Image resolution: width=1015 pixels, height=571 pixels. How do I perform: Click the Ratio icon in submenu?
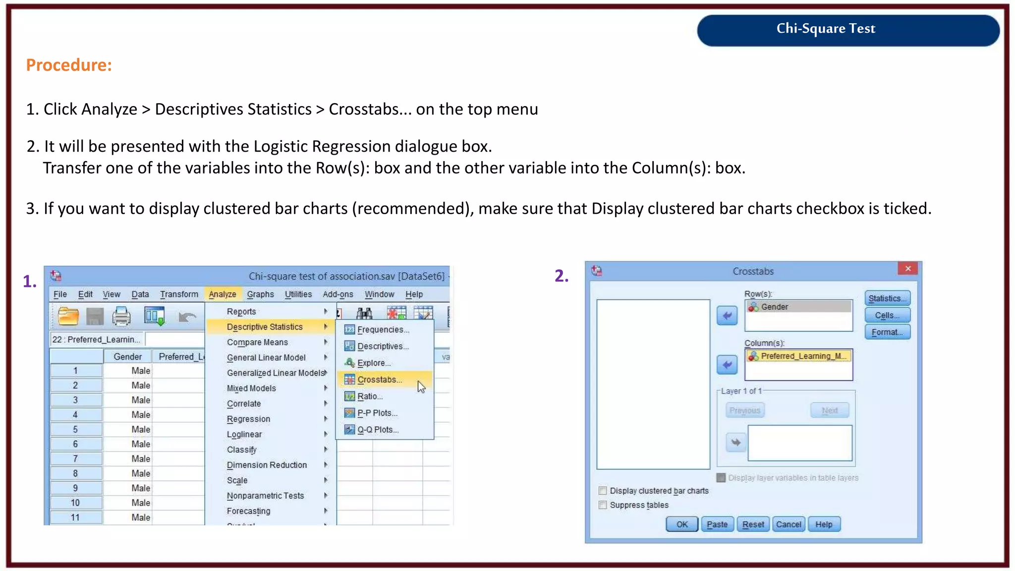tap(349, 397)
